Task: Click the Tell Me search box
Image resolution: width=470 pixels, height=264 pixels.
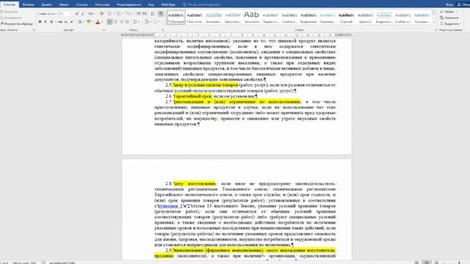Action: [203, 4]
